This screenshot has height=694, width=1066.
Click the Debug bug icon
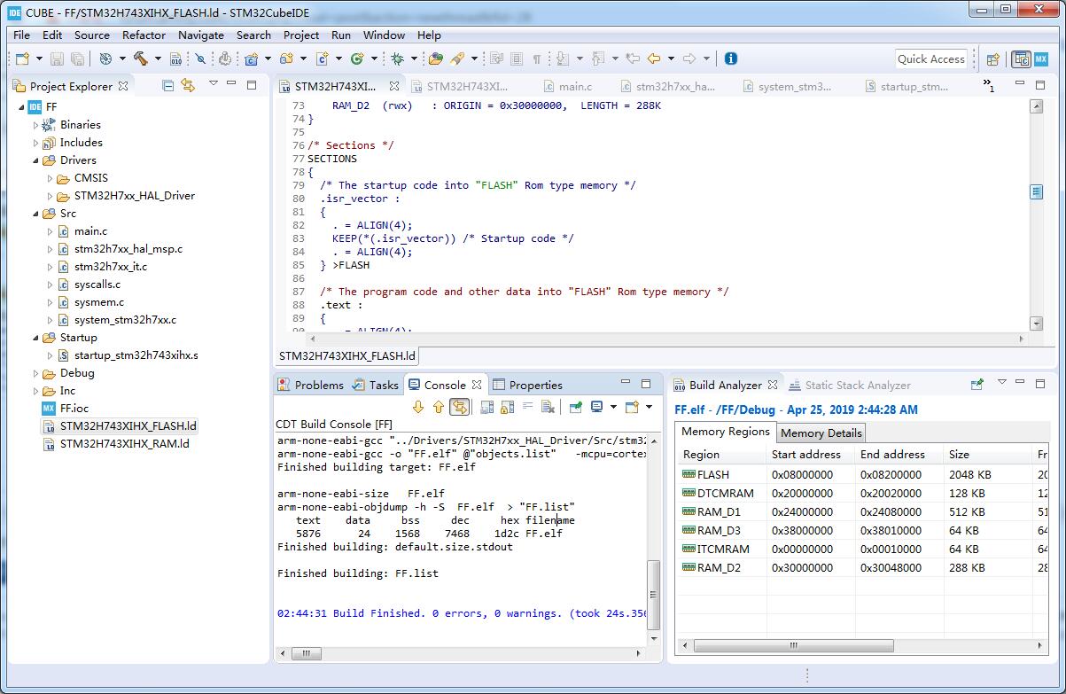coord(398,58)
